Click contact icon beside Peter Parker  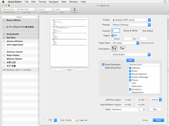tap(4, 55)
